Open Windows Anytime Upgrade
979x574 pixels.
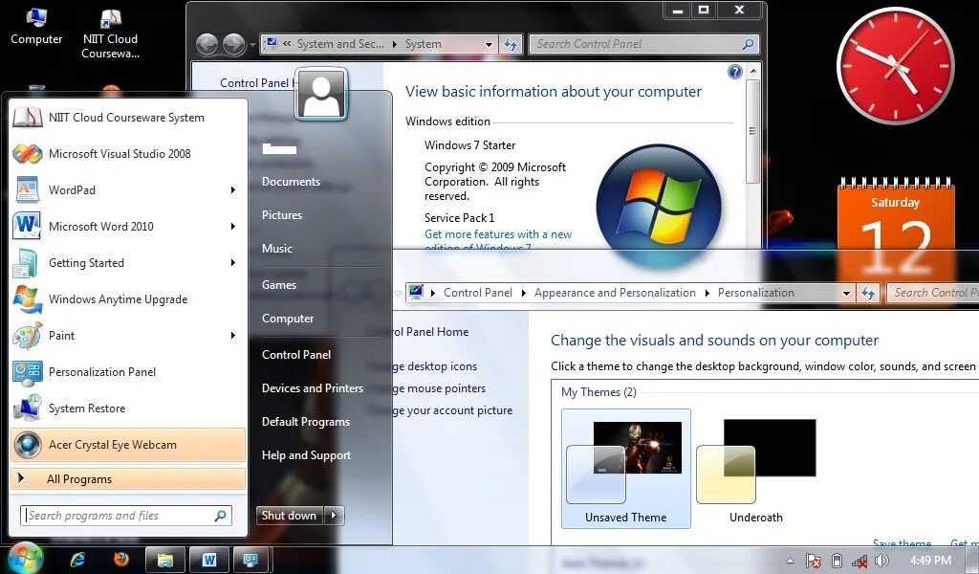point(128,299)
